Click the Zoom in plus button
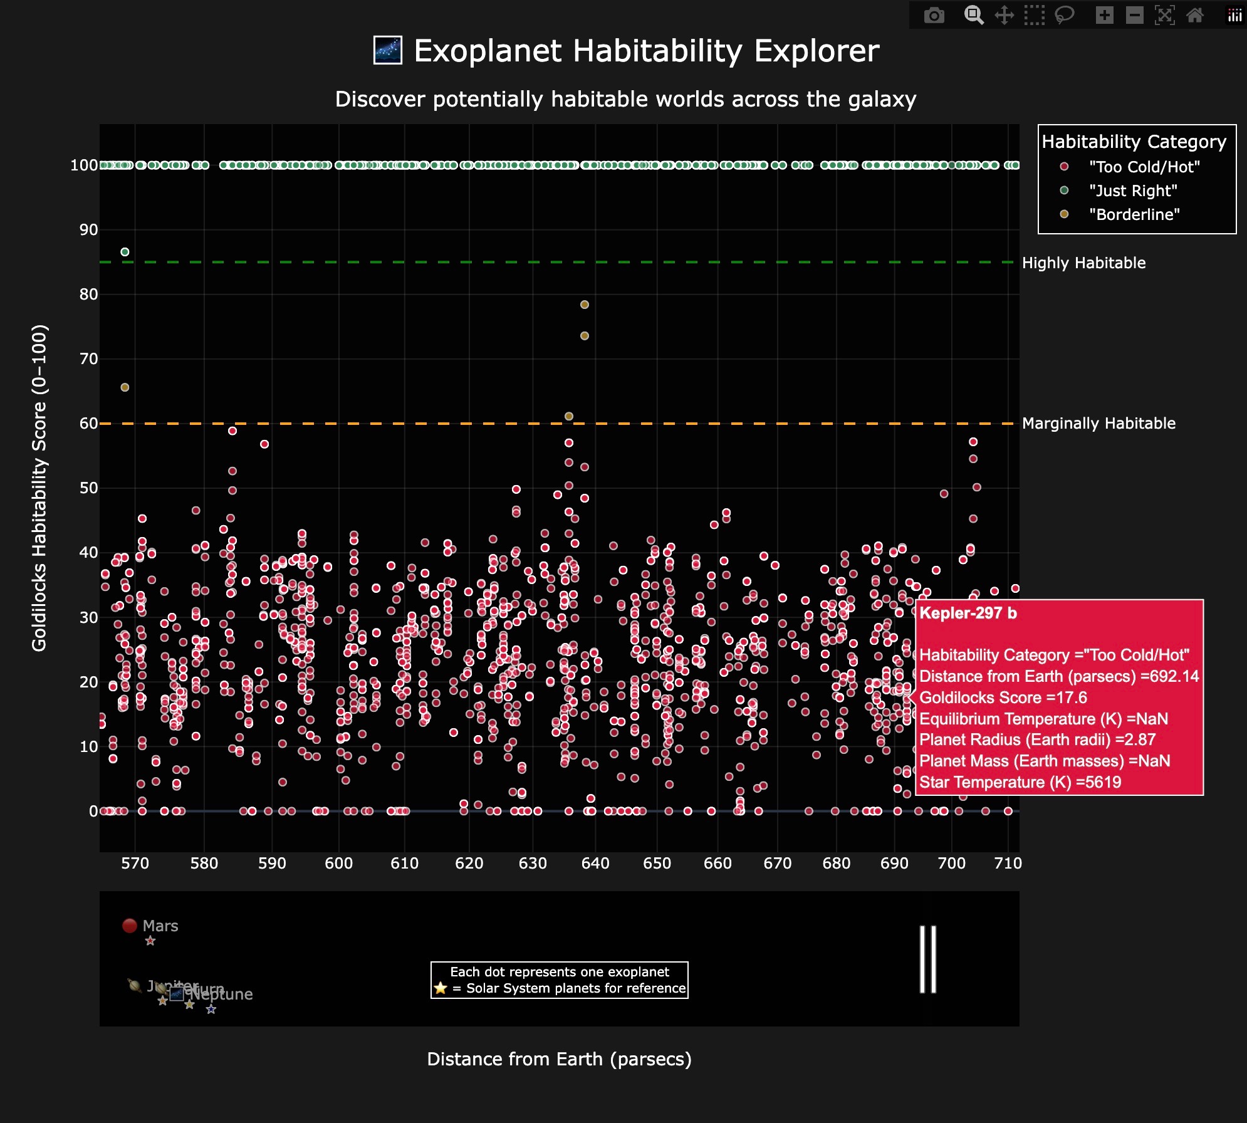 (x=1104, y=15)
